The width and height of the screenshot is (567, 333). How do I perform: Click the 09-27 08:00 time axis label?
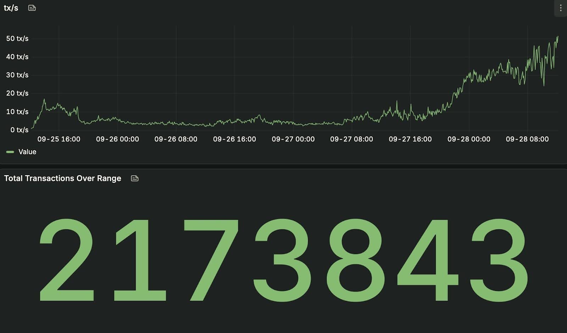point(352,139)
